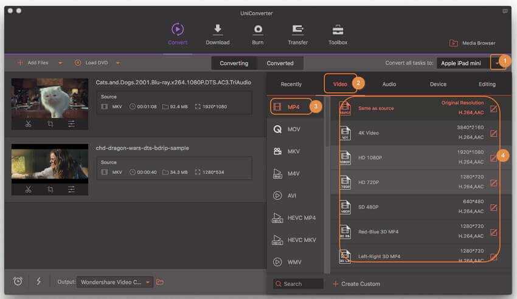Select the Audio format tab
The height and width of the screenshot is (299, 517).
389,84
